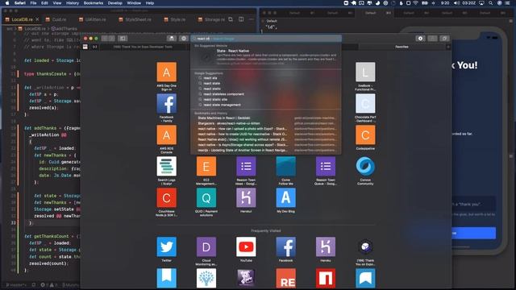Image resolution: width=516 pixels, height=290 pixels.
Task: Open the Heroku tile in Favorites
Action: [246, 197]
